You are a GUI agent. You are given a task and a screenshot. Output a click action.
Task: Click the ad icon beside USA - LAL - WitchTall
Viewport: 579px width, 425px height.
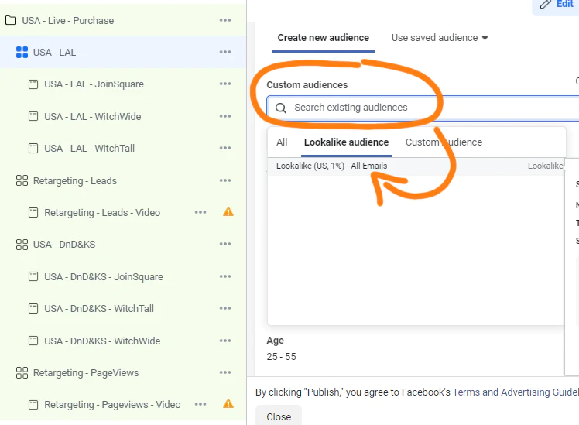point(33,149)
